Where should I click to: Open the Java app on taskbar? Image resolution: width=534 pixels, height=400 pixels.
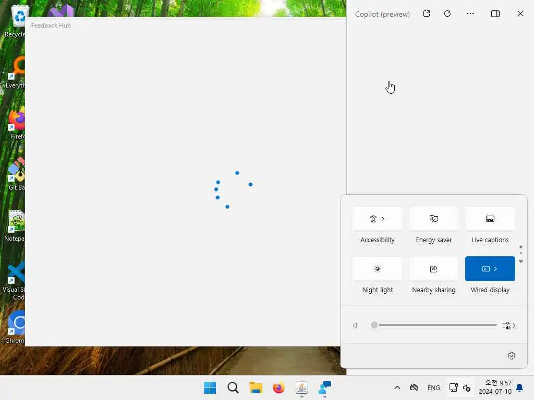pos(302,387)
